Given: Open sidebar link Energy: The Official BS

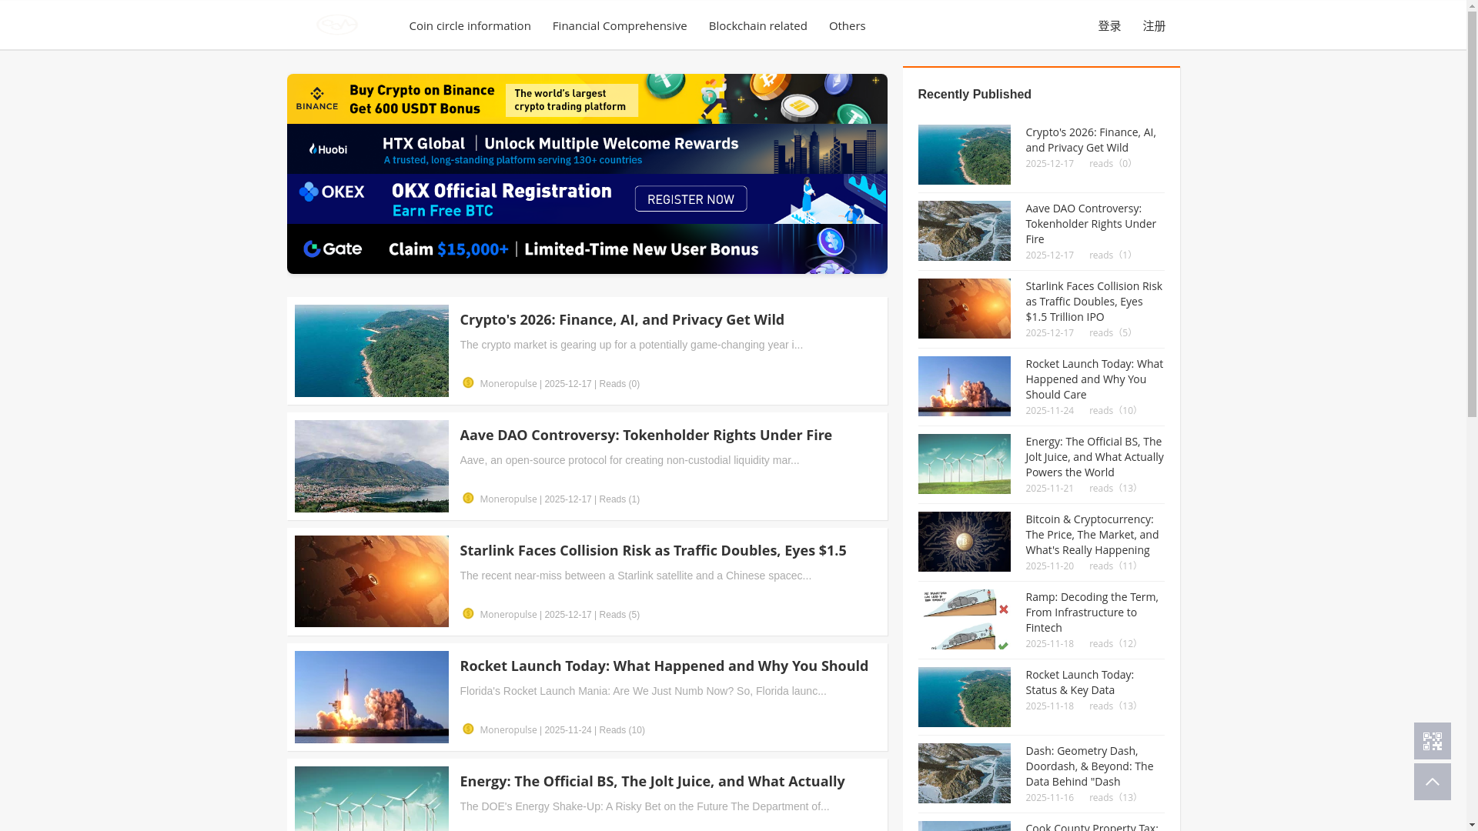Looking at the screenshot, I should click(1094, 456).
